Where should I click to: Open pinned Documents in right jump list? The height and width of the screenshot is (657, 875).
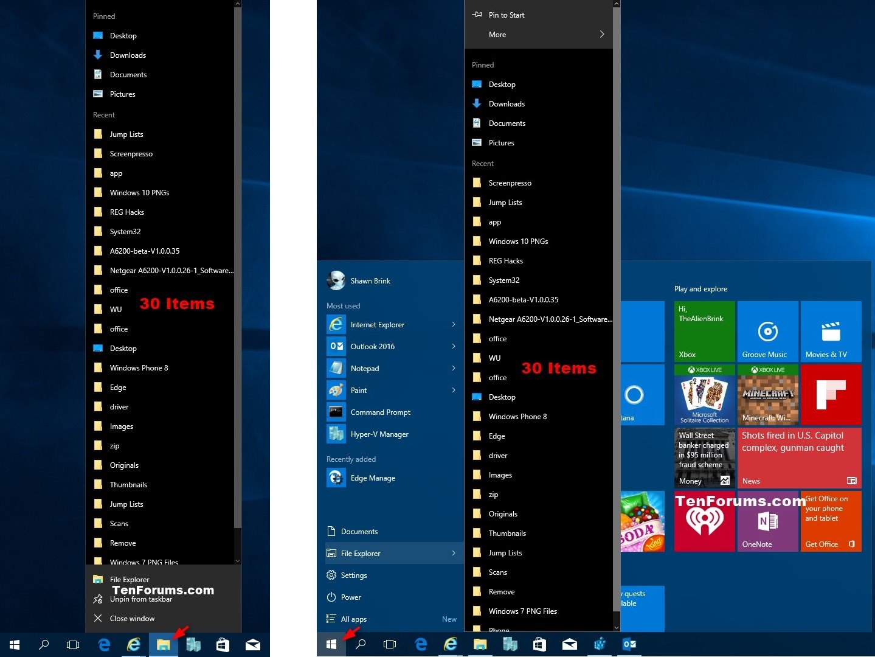[538, 123]
